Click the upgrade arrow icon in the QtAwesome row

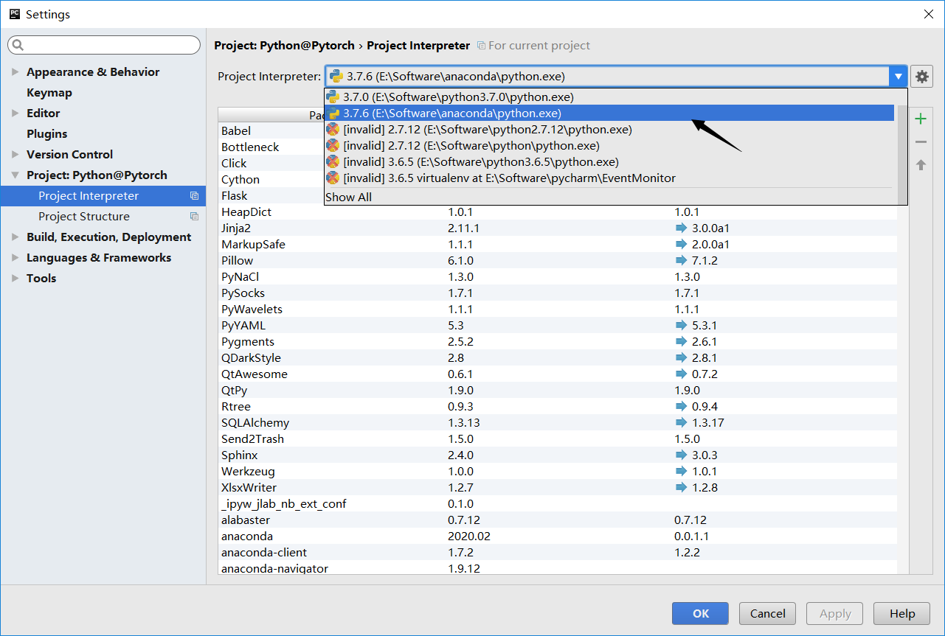pyautogui.click(x=681, y=374)
